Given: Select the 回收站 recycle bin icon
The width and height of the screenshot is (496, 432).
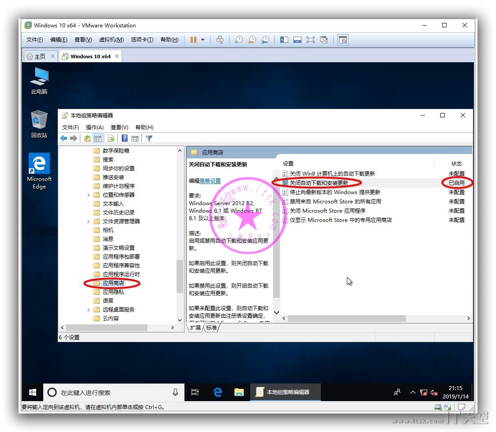Looking at the screenshot, I should pos(39,124).
